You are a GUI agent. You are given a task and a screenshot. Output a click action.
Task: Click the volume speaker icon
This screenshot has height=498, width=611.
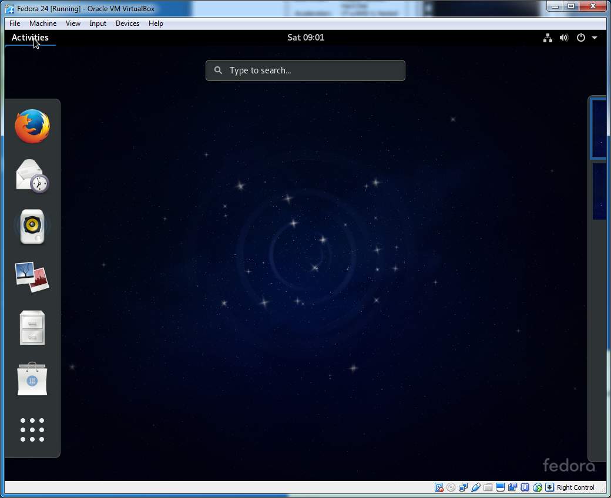[x=564, y=38]
